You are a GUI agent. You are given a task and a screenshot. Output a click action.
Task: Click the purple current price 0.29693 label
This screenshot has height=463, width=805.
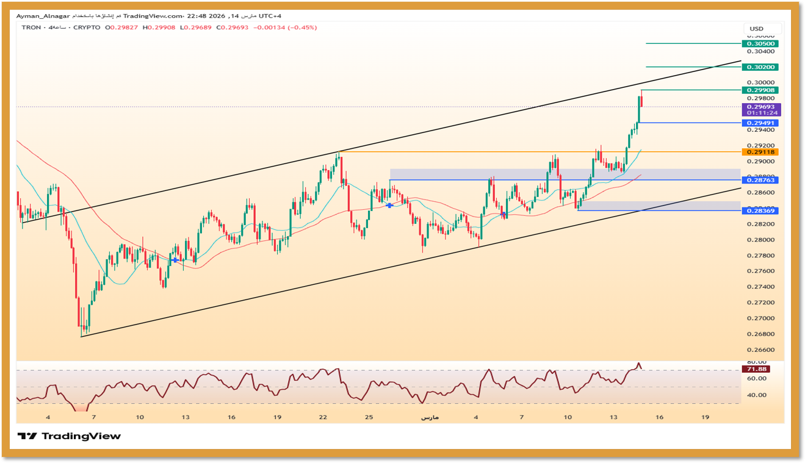pyautogui.click(x=760, y=107)
